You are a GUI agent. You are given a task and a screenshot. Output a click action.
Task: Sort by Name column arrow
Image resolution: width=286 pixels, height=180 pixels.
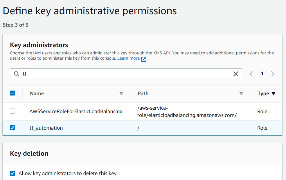point(121,93)
